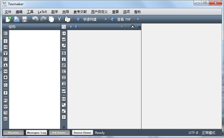Click the Bold formatting icon
The width and height of the screenshot is (224, 138).
pos(64,53)
